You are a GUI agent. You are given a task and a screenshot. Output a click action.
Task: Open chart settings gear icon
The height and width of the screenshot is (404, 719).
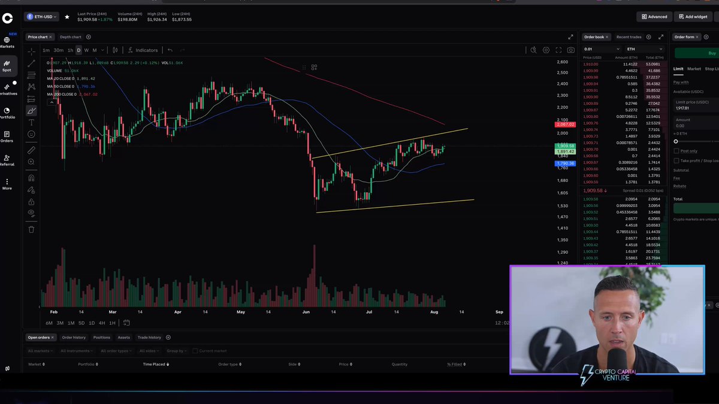546,50
